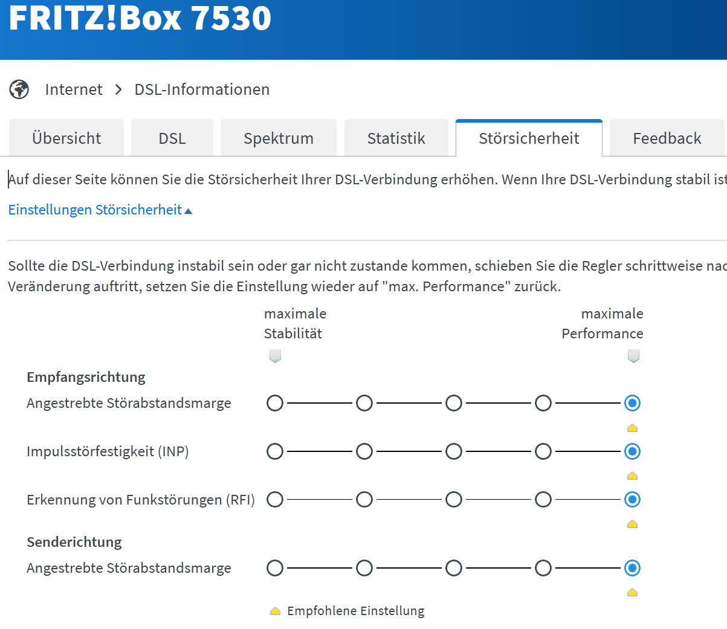Image resolution: width=727 pixels, height=629 pixels.
Task: Select middle step for Impulsstörfestigkeit (INP)
Action: [x=454, y=451]
